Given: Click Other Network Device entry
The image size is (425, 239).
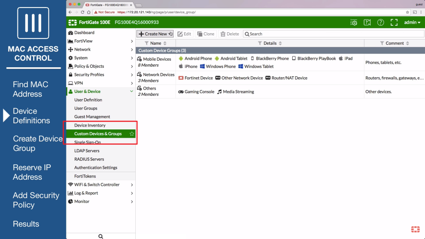Looking at the screenshot, I should [x=239, y=78].
